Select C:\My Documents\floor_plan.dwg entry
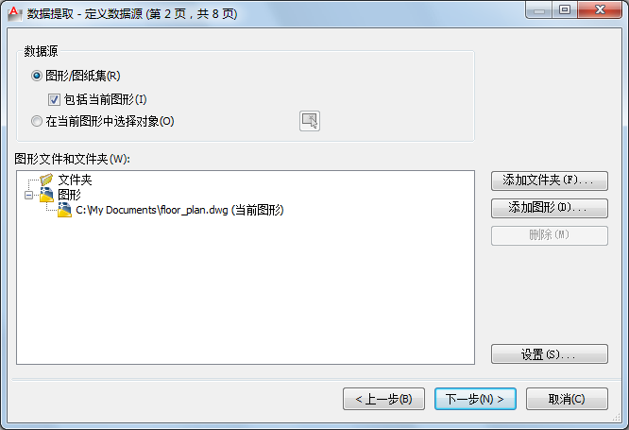Screen dimensions: 629x430 179,210
